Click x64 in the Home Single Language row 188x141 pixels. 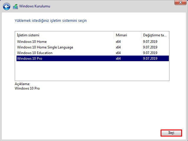tap(118, 47)
